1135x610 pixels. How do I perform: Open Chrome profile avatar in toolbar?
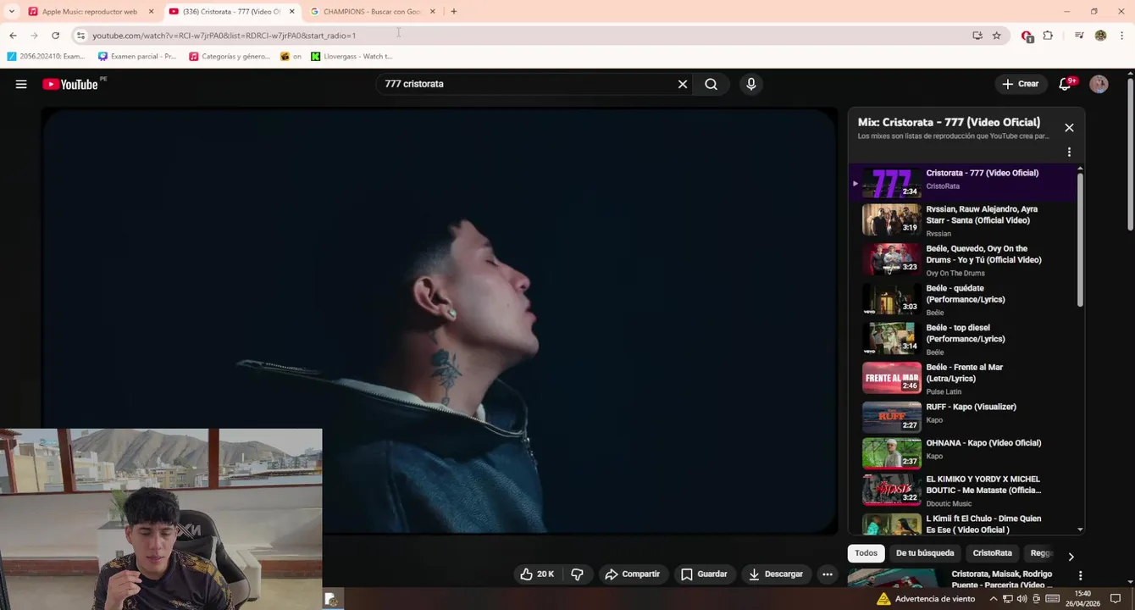[x=1100, y=36]
